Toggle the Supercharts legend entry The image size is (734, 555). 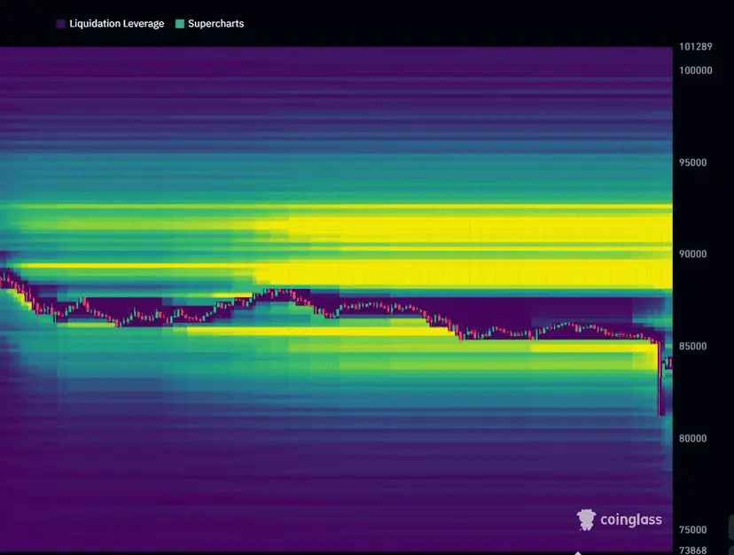point(210,24)
